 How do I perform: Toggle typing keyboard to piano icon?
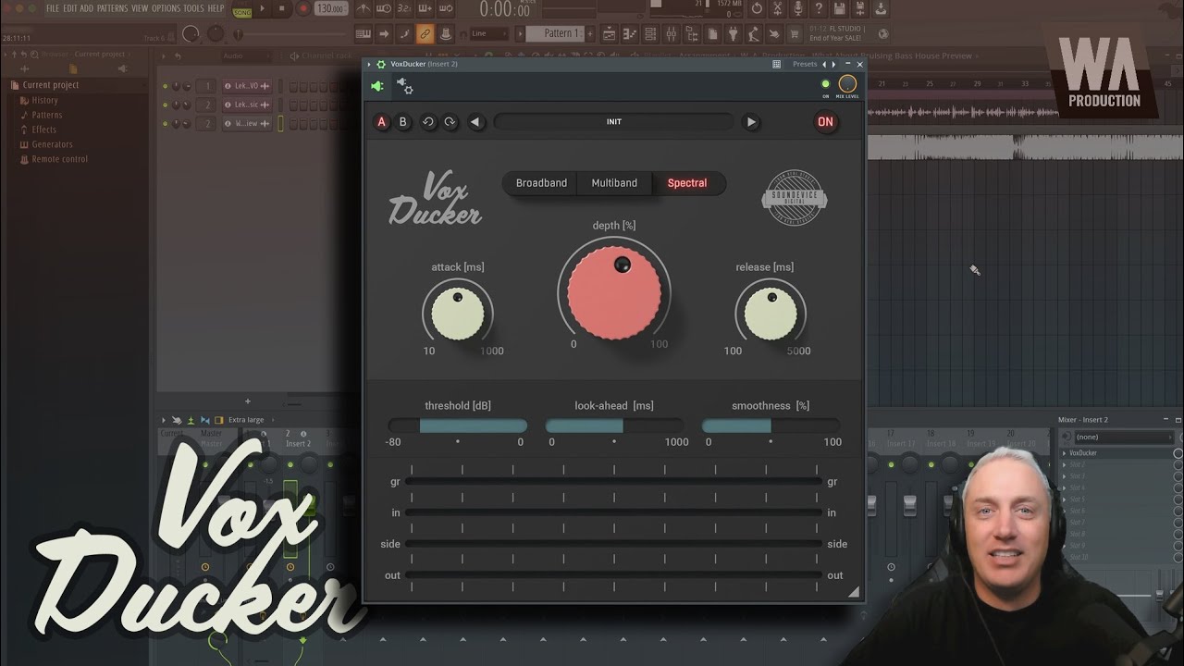364,34
